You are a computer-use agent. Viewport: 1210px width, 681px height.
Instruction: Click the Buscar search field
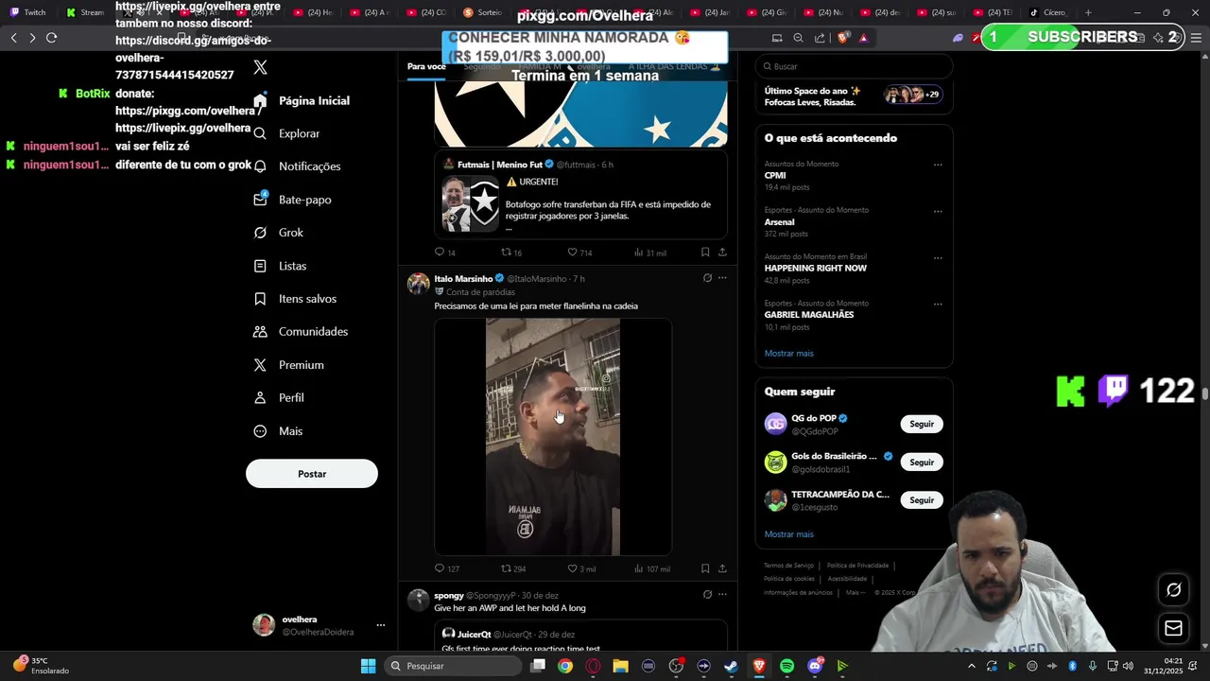[854, 66]
